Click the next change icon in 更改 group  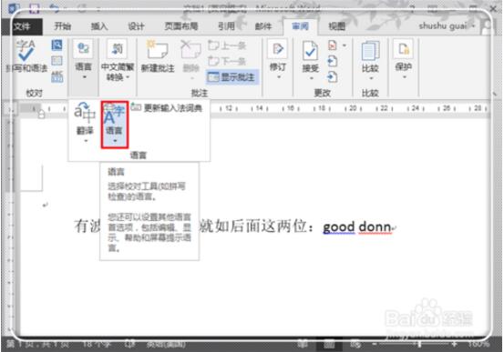(333, 76)
